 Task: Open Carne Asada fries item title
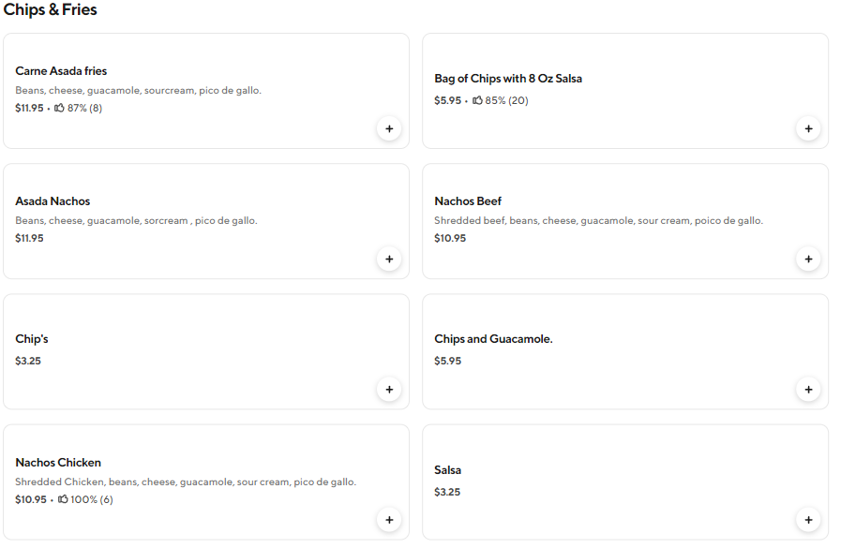(61, 71)
